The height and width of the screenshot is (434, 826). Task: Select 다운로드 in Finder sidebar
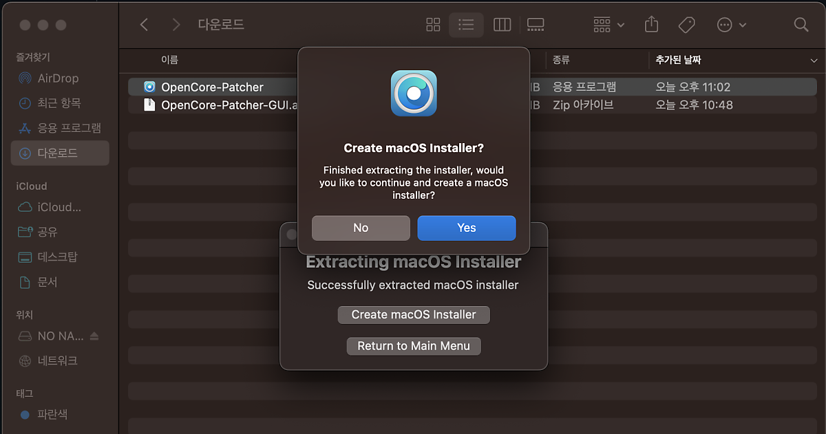click(60, 153)
